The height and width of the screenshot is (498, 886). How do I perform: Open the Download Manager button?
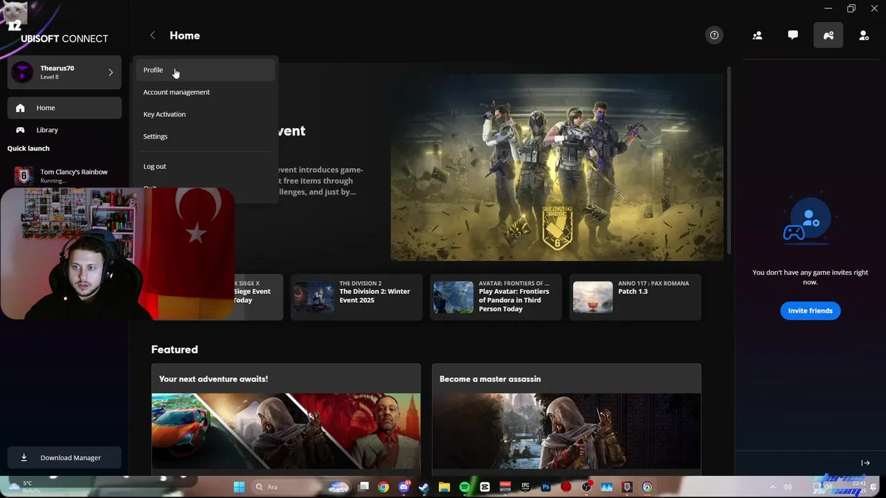coord(64,458)
